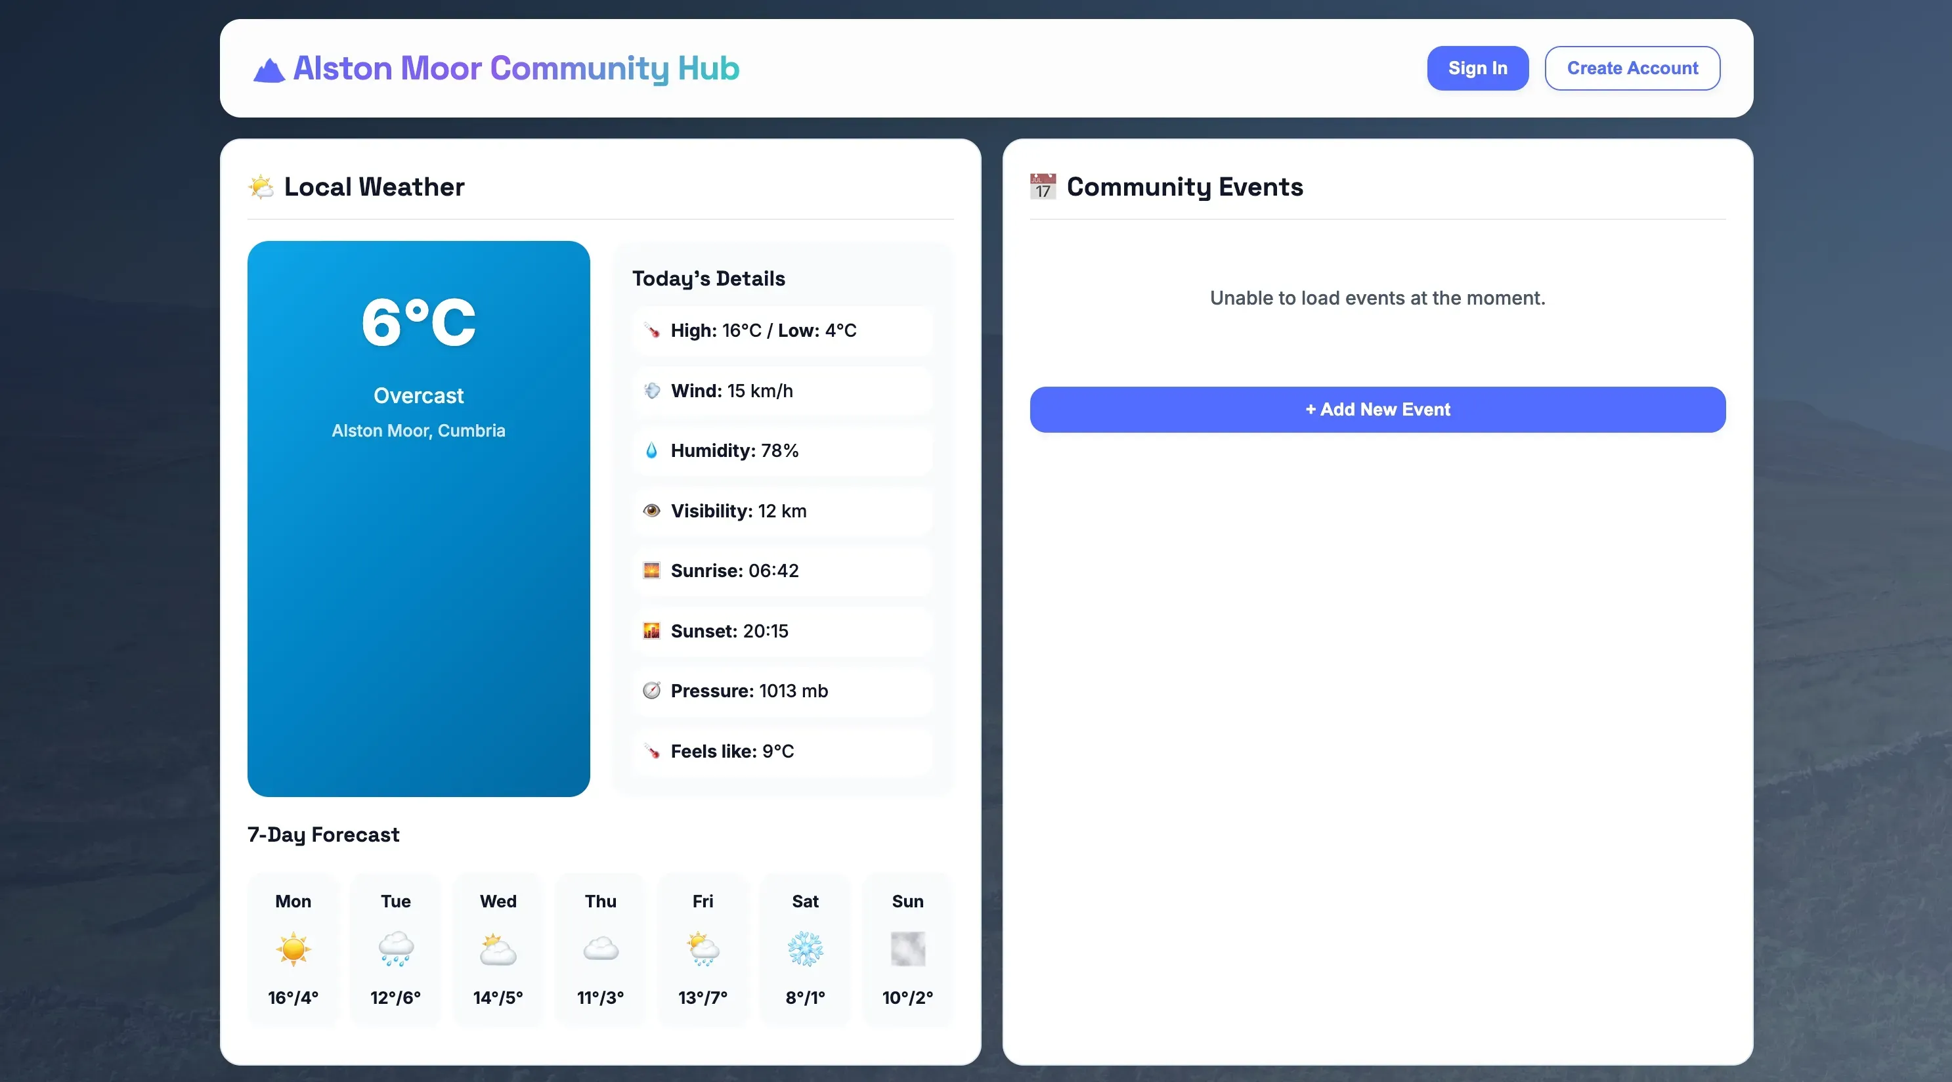Click Saturday's snowflake icon
This screenshot has width=1952, height=1082.
point(806,949)
